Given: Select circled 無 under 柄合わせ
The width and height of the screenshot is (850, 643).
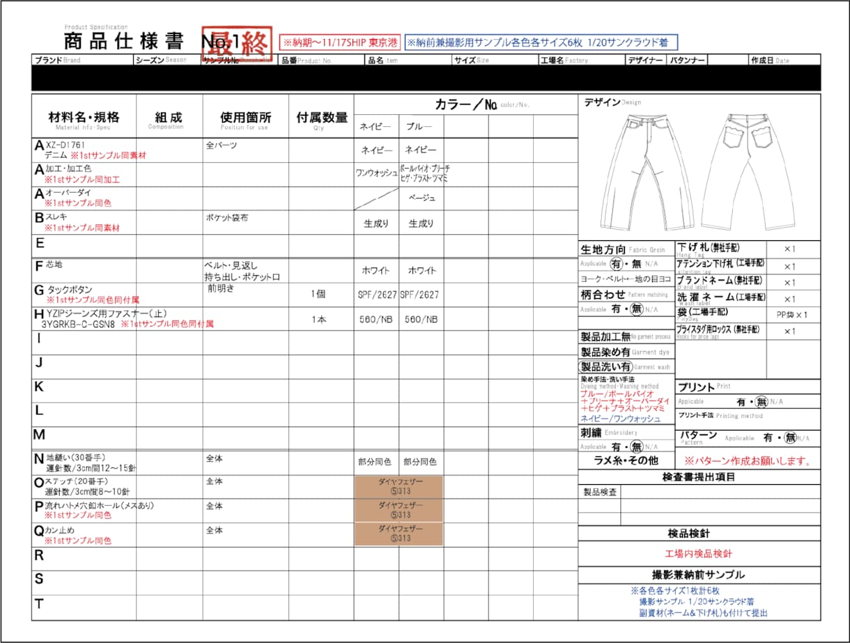Looking at the screenshot, I should tap(636, 309).
